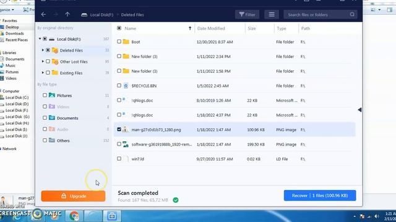Click the Documents category icon
The image size is (396, 222).
click(x=52, y=118)
